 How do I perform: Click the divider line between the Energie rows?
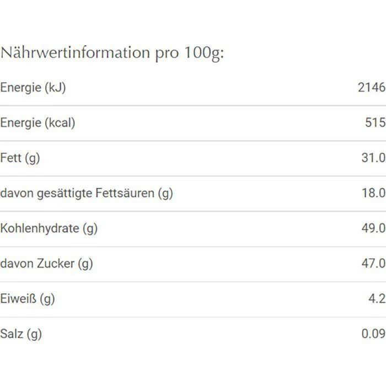pyautogui.click(x=193, y=105)
